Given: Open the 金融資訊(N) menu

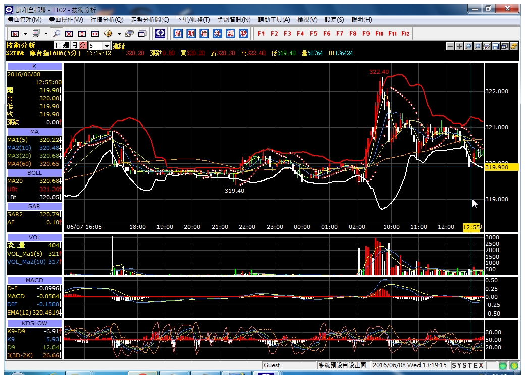Looking at the screenshot, I should point(234,20).
